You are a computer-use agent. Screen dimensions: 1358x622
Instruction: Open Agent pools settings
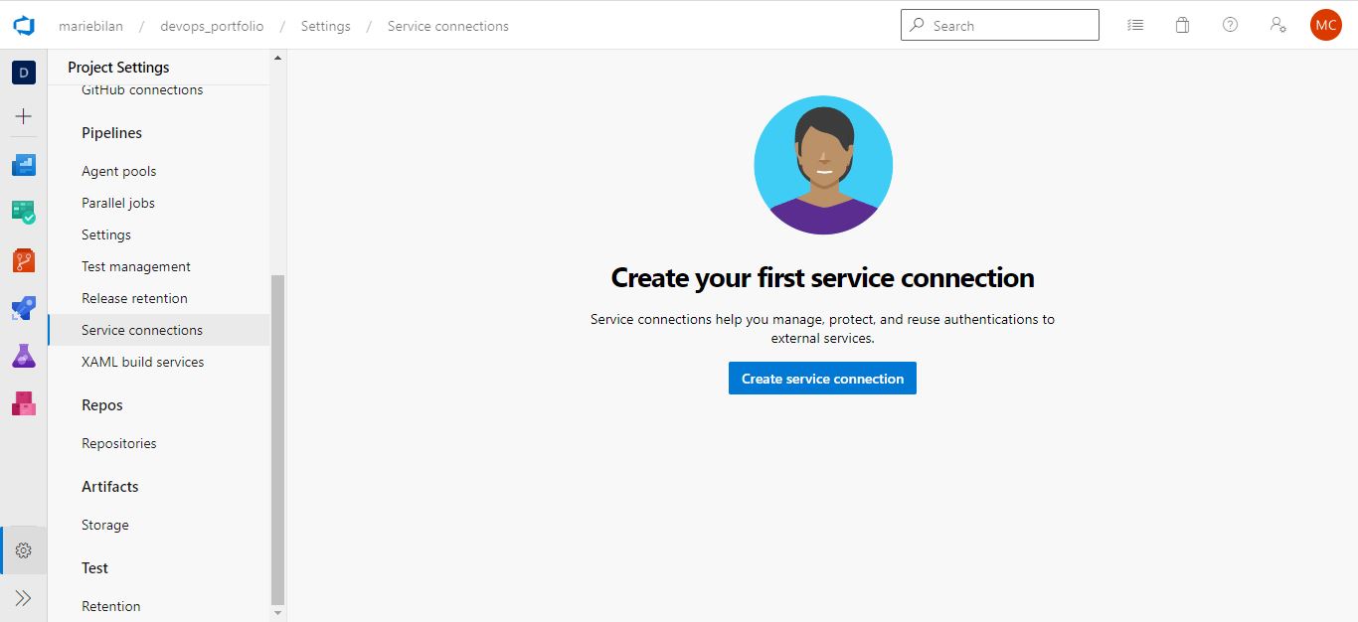(119, 171)
